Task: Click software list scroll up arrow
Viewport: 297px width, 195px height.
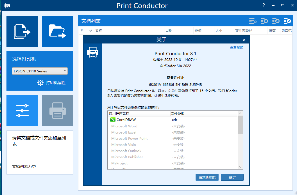Action: pos(240,113)
